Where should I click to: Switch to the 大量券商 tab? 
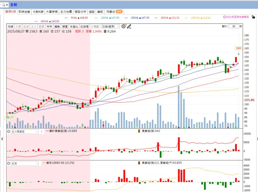[52, 11]
